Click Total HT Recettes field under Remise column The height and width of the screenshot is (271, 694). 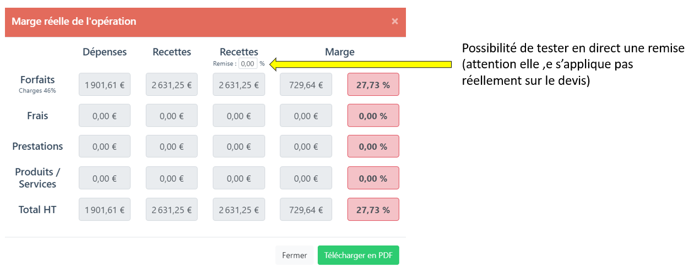238,209
